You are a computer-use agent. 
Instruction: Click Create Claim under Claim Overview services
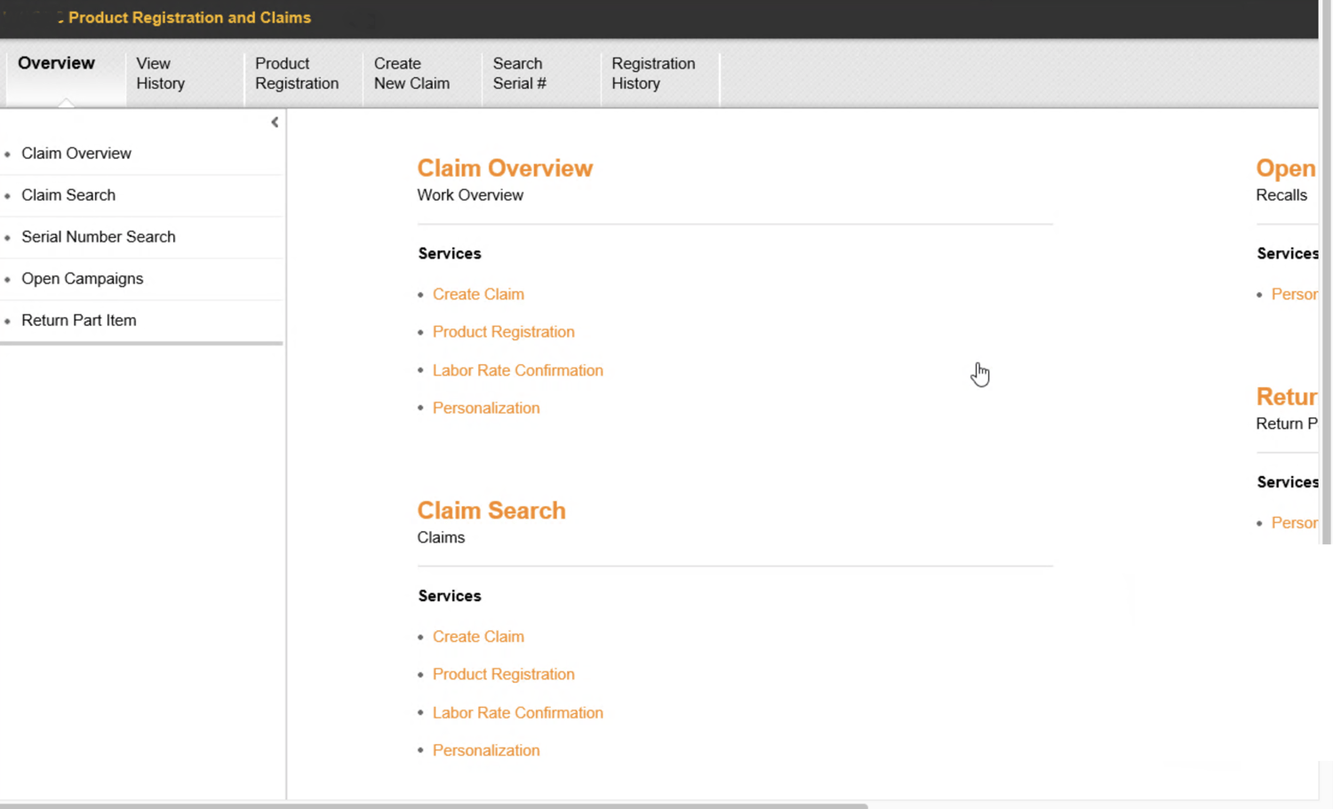pos(478,294)
